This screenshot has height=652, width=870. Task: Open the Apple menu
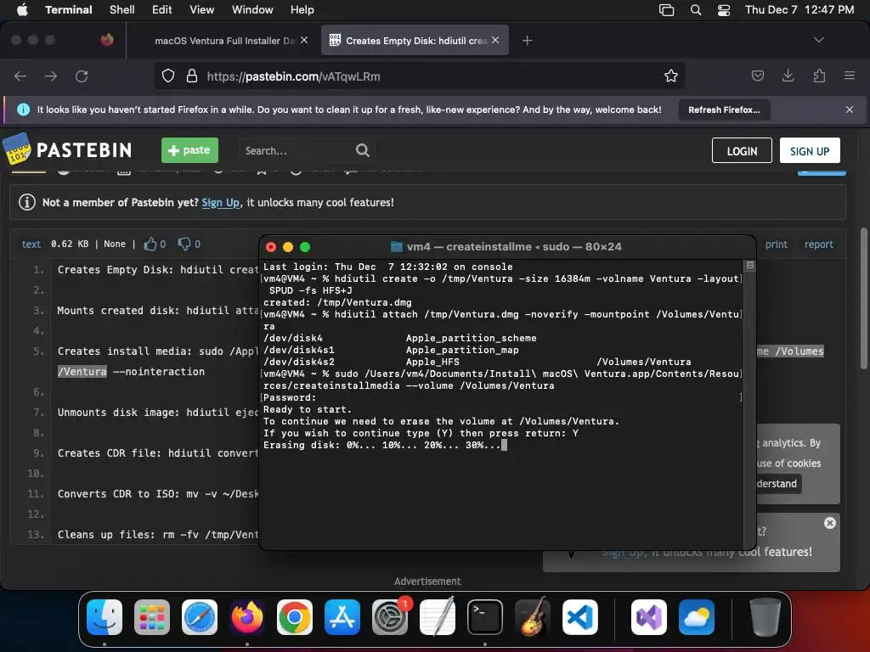click(x=22, y=9)
